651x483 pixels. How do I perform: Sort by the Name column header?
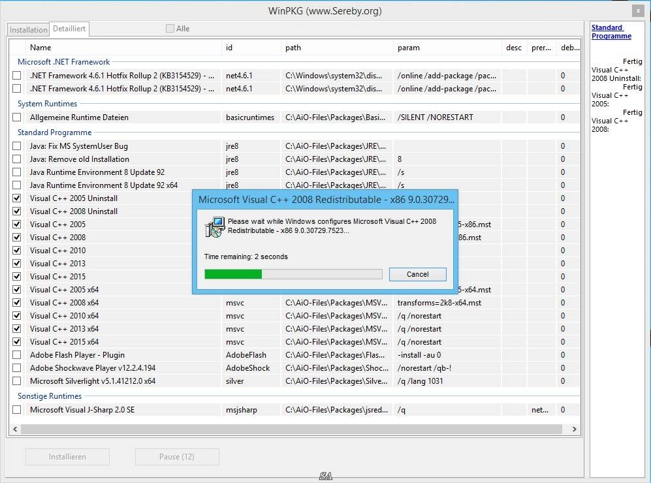123,47
